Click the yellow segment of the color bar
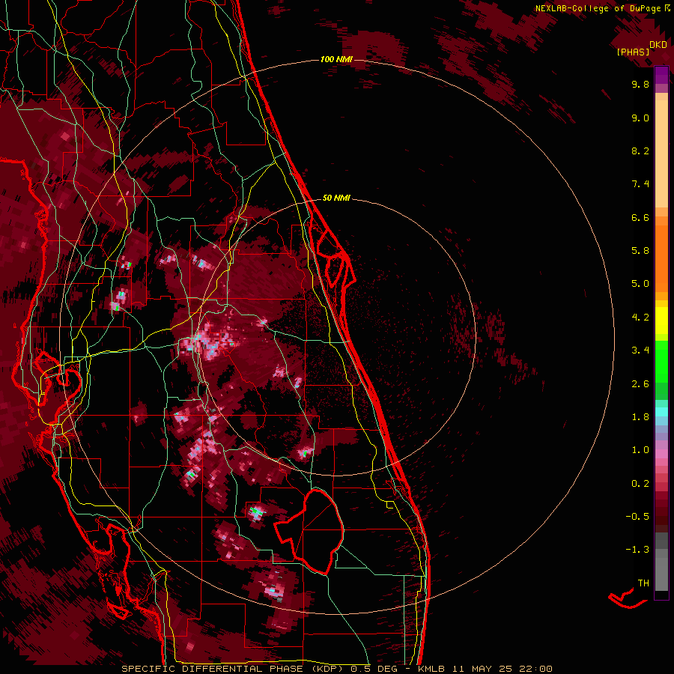This screenshot has height=674, width=674. click(661, 321)
